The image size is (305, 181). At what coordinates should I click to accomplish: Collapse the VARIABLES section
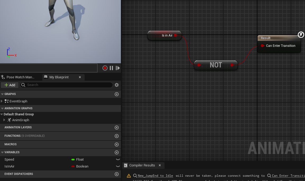2,152
